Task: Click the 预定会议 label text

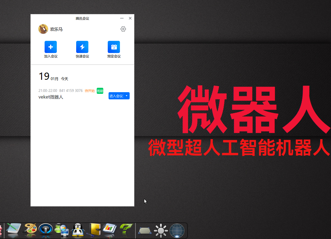Action: pos(114,56)
